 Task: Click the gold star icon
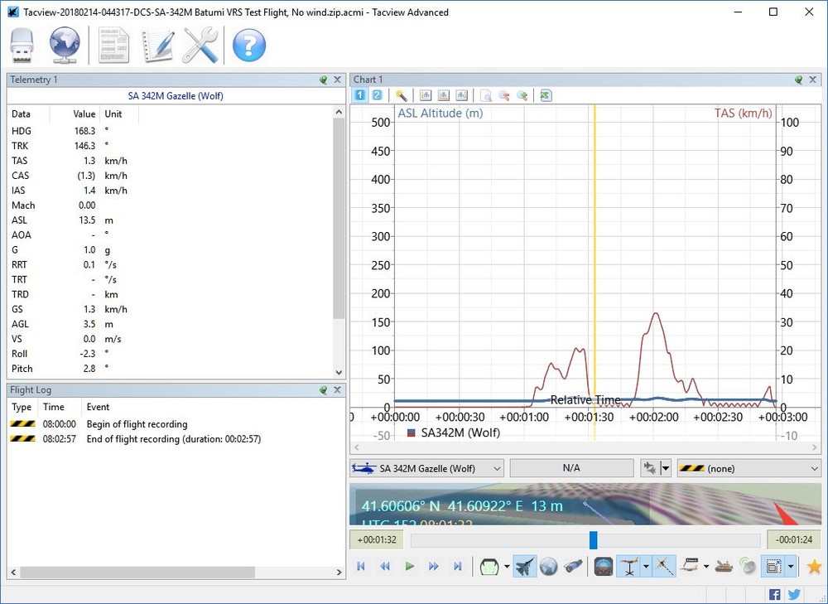(814, 567)
